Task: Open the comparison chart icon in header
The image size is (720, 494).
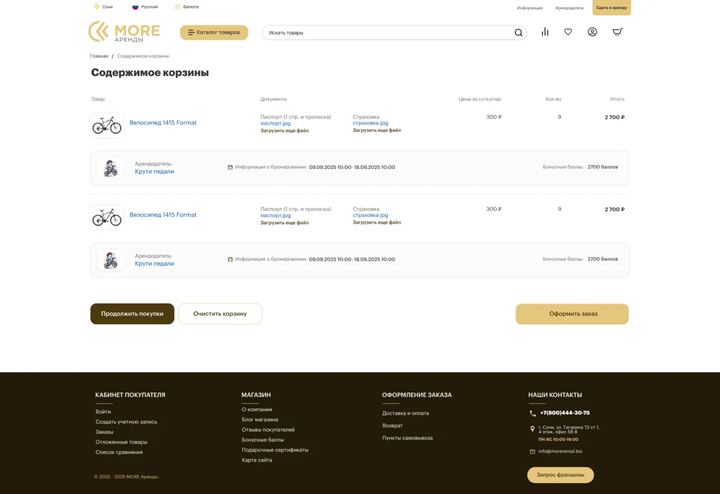Action: pos(545,32)
